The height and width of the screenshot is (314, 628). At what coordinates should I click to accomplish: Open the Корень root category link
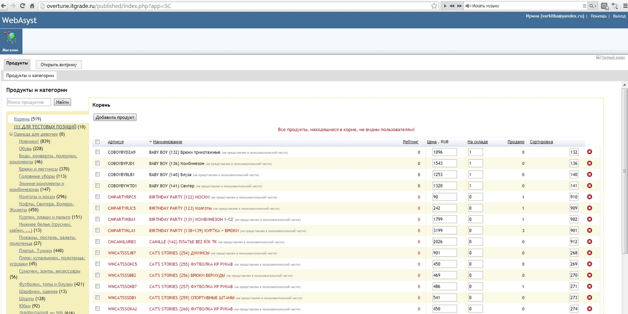pyautogui.click(x=22, y=119)
